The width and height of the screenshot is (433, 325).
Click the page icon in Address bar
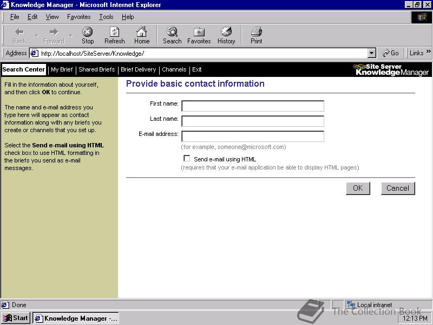click(34, 53)
